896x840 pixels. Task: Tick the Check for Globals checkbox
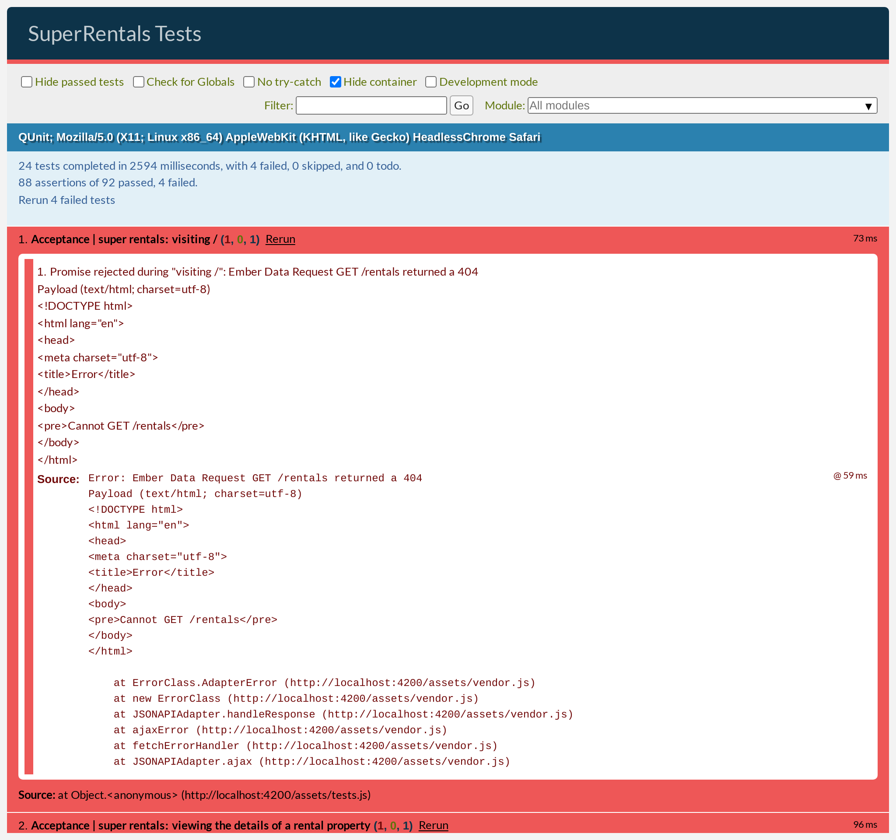click(x=138, y=82)
